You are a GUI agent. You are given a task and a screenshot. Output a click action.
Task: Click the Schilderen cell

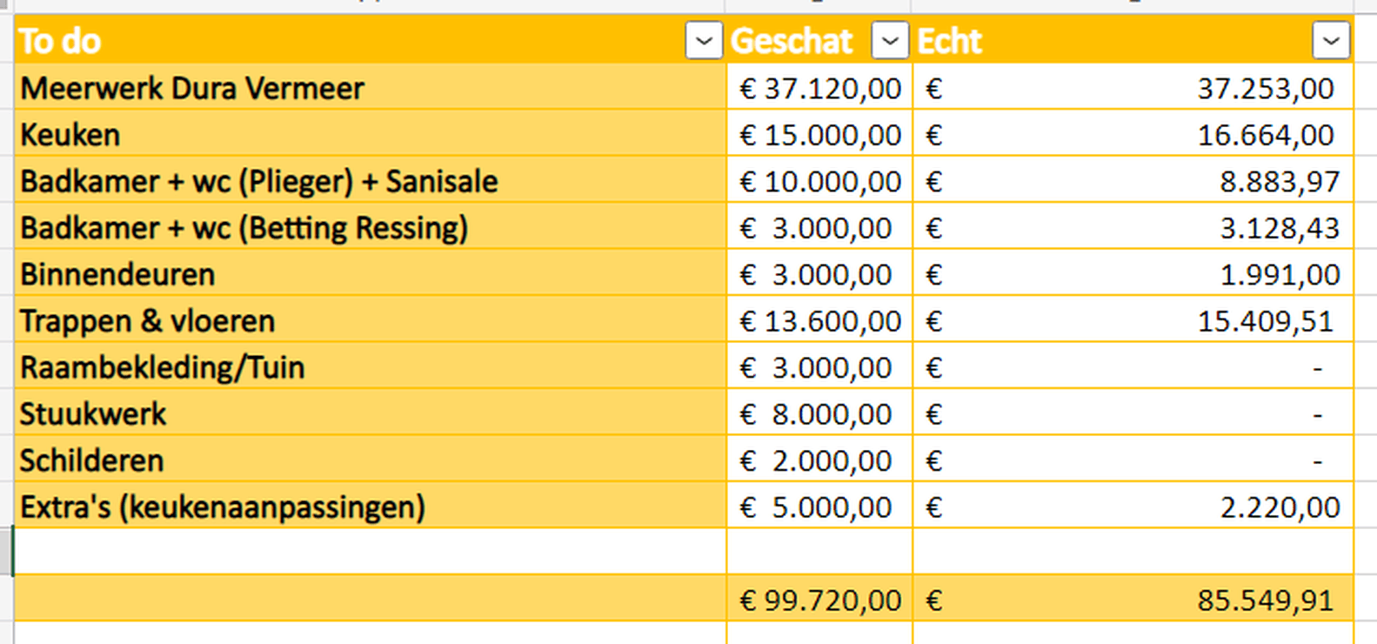tap(371, 460)
